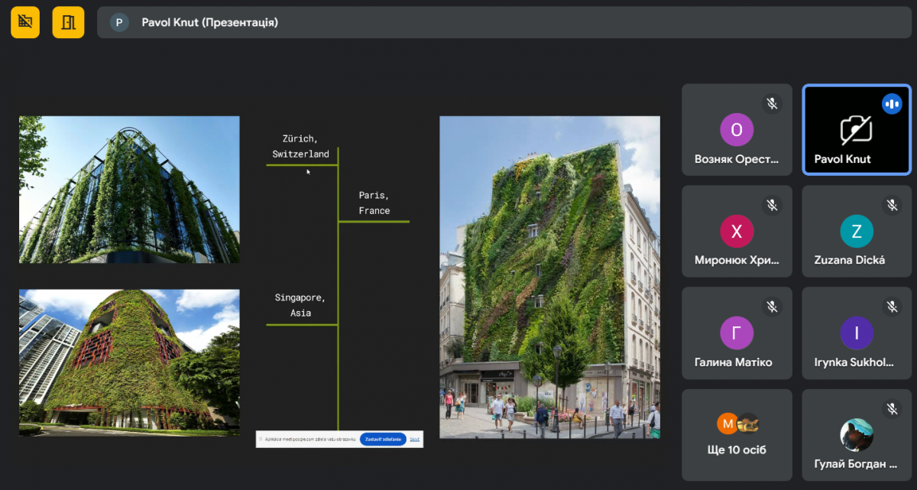Select the Pavol Knut presentation header bar
The height and width of the screenshot is (490, 917).
click(504, 23)
